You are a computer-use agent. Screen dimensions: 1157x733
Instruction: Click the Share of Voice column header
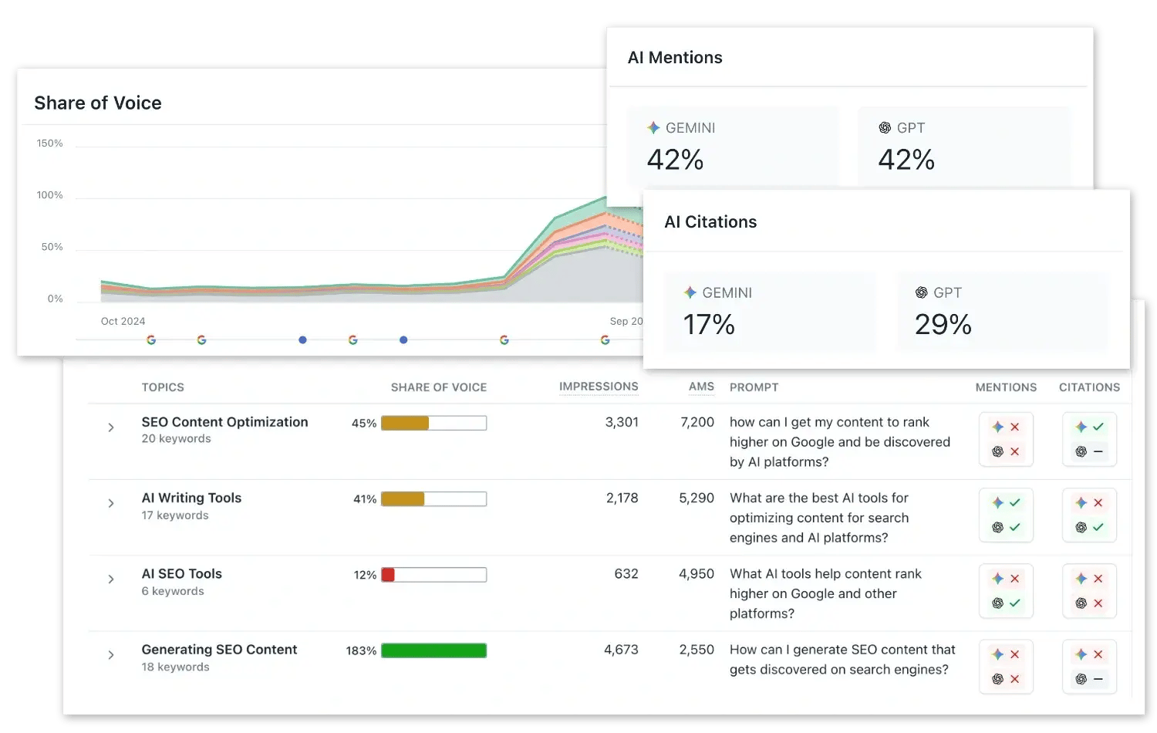click(438, 387)
